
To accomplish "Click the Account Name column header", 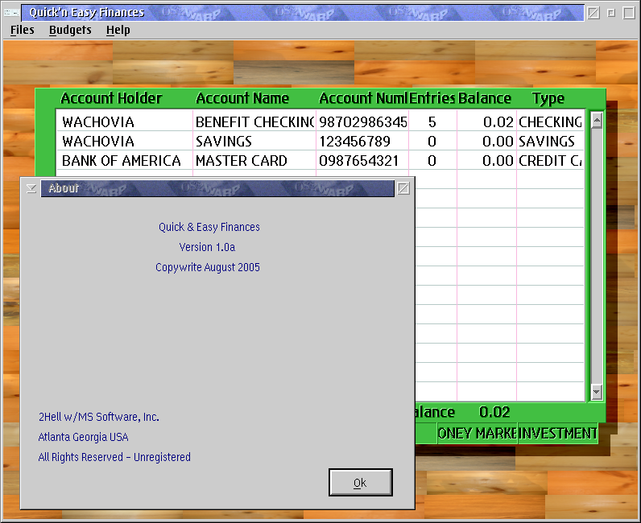I will 242,99.
